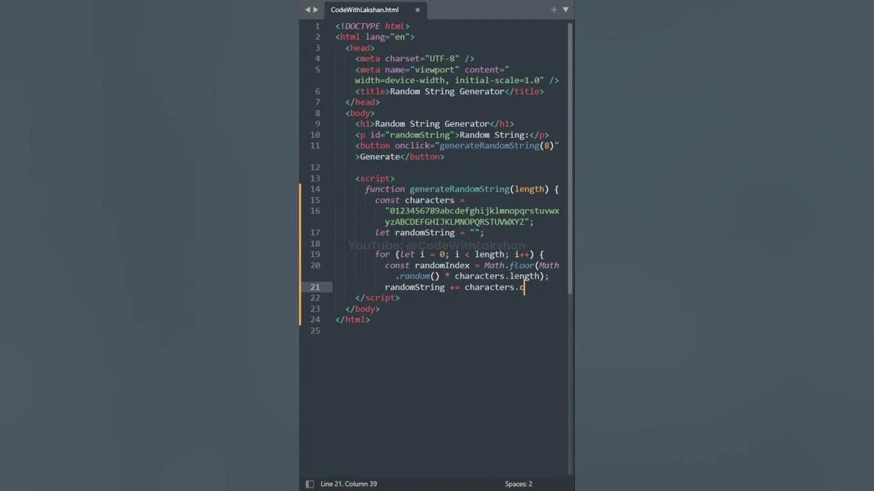Open the tab list dropdown arrow
The height and width of the screenshot is (491, 874).
click(x=565, y=10)
